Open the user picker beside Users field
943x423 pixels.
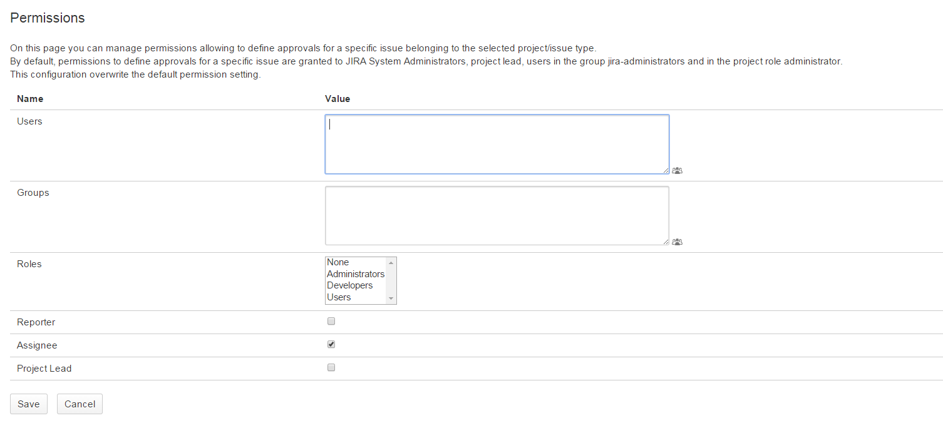(x=677, y=170)
